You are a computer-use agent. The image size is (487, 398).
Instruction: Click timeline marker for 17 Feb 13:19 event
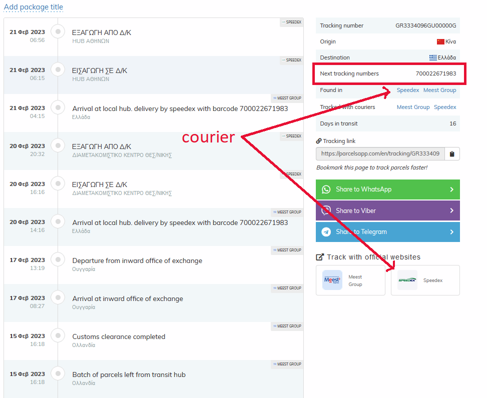pyautogui.click(x=58, y=259)
